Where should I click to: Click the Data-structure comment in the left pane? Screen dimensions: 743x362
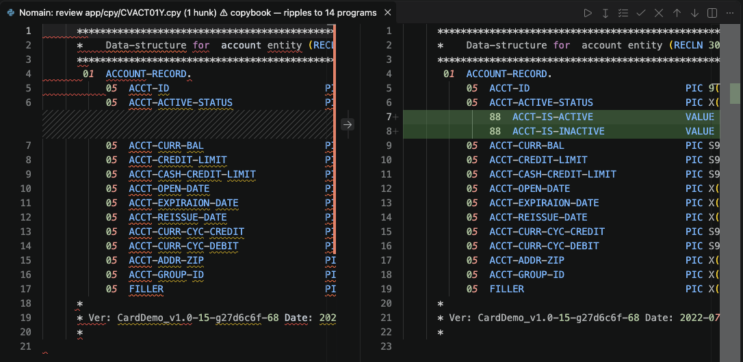click(x=206, y=46)
